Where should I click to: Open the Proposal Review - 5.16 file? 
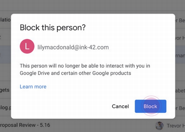click(x=26, y=125)
